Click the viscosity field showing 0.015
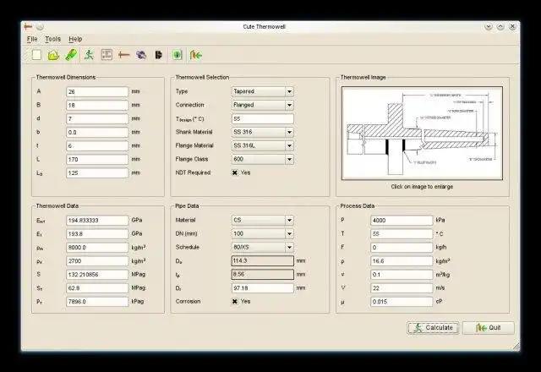Viewport: 541px width, 372px height. [x=402, y=302]
